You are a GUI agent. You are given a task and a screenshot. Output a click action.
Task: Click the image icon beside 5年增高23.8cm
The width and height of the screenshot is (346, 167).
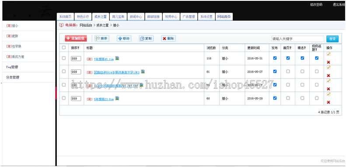click(x=117, y=98)
